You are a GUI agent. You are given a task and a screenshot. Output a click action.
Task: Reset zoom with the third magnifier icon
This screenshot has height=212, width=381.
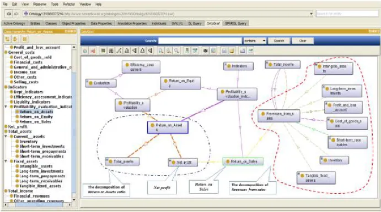[176, 51]
